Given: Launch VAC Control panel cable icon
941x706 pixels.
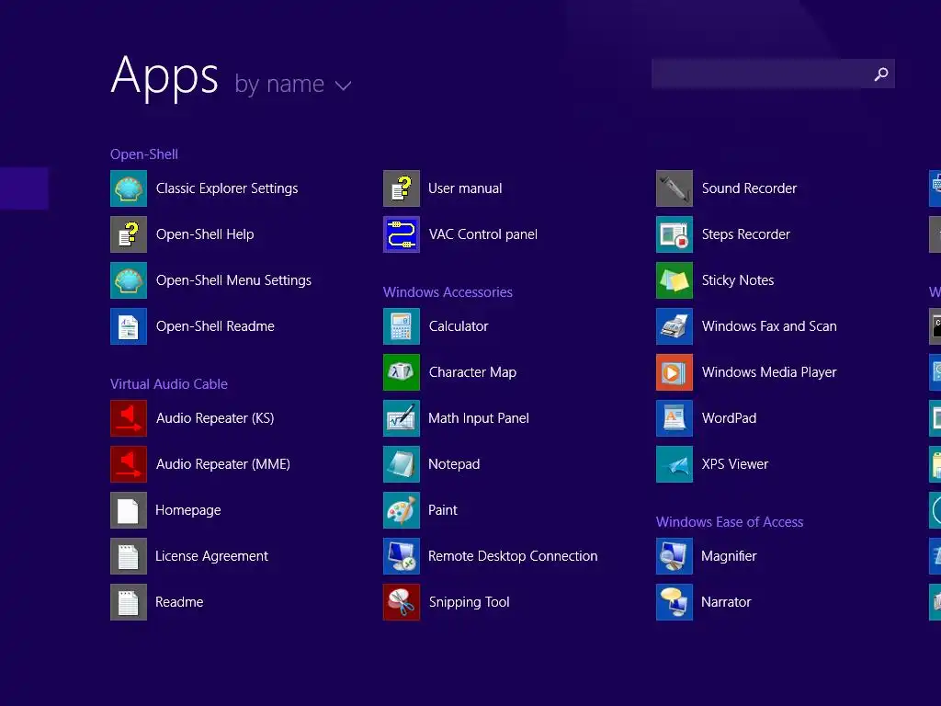Looking at the screenshot, I should click(x=402, y=234).
